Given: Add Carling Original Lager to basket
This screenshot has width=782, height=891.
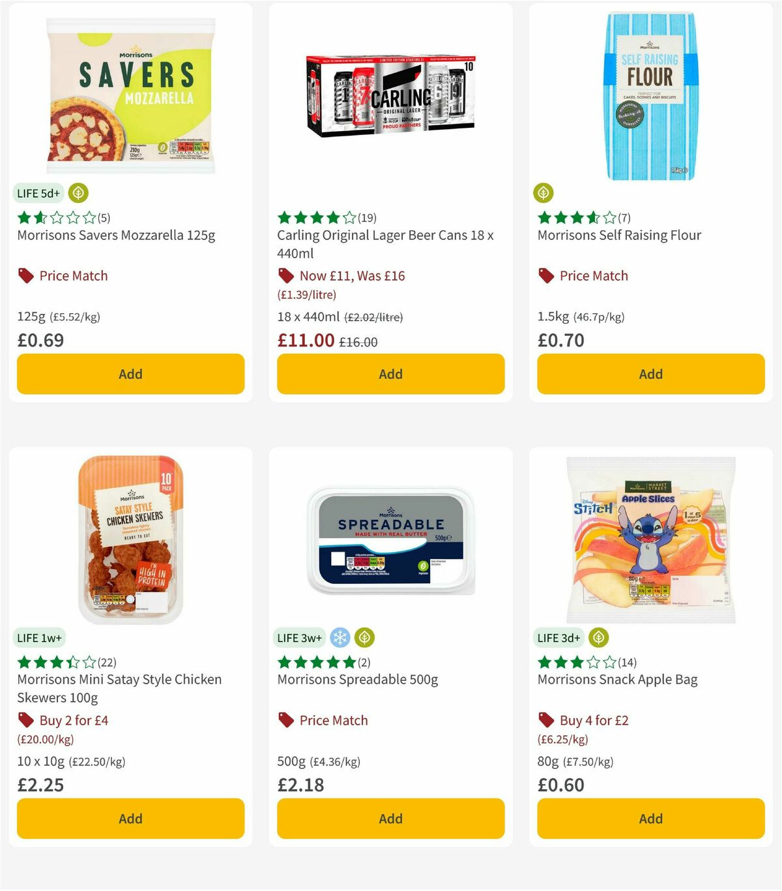Looking at the screenshot, I should (x=390, y=374).
